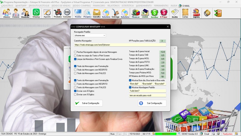The image size is (241, 136).
Task: Expand the Navegador Padrão chrome.exe dropdown
Action: click(104, 36)
